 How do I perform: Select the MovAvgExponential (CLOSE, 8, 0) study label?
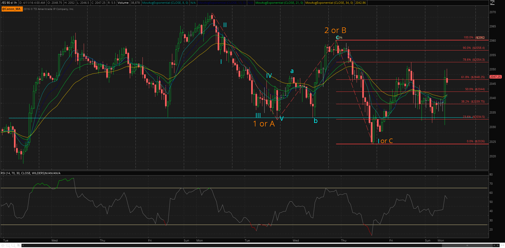coord(165,3)
